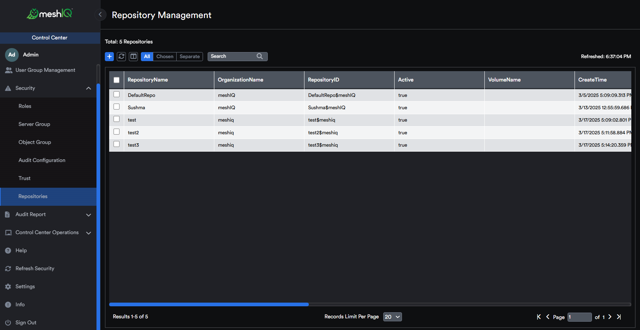Switch to the Separate filter
This screenshot has width=640, height=330.
(x=190, y=56)
